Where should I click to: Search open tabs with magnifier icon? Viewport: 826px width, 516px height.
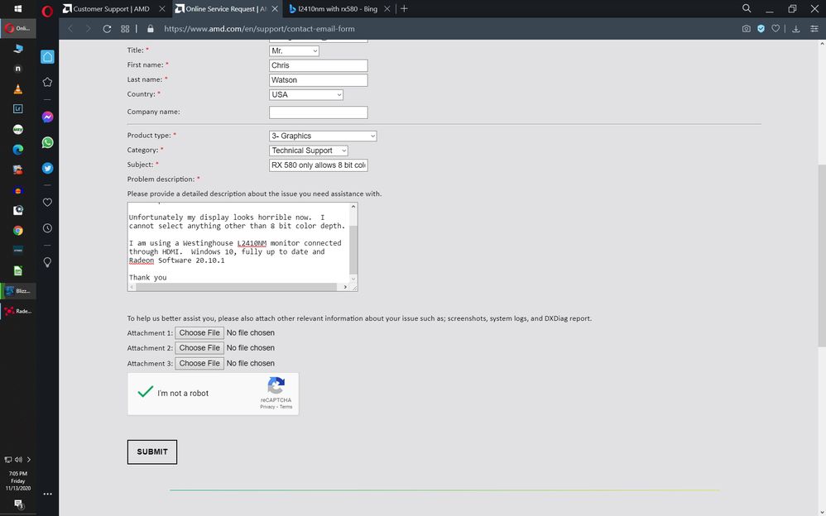coord(747,8)
